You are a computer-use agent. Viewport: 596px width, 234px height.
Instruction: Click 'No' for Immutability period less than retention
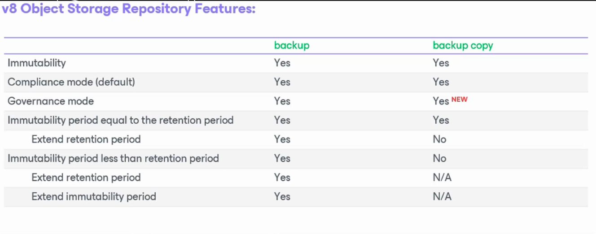coord(439,158)
